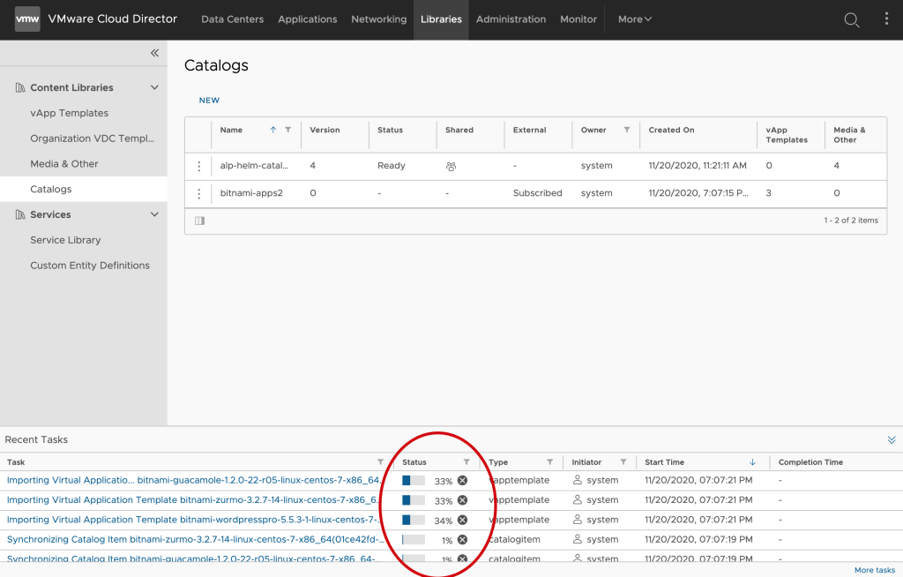
Task: Collapse the left sidebar with double chevron
Action: pos(154,53)
